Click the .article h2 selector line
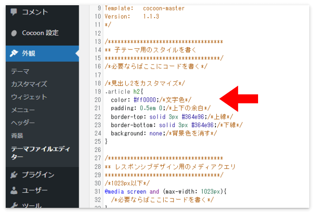Image resolution: width=315 pixels, height=214 pixels. tap(124, 92)
